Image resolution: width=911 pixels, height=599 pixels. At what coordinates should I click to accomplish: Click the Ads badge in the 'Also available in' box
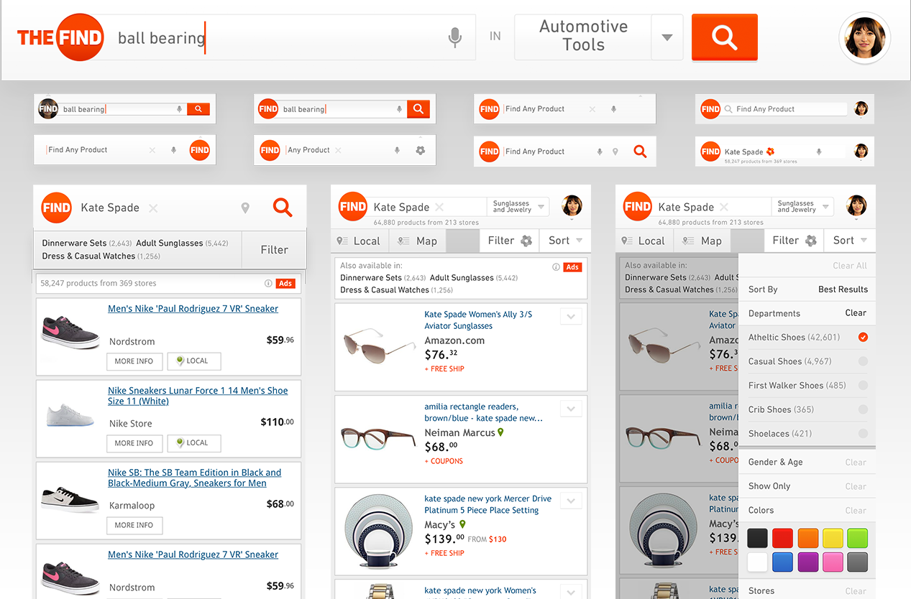[x=572, y=267]
